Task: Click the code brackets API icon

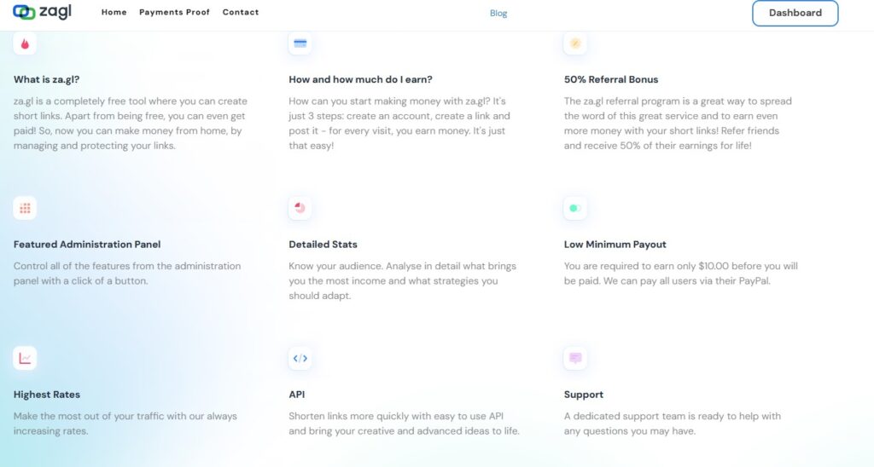Action: pyautogui.click(x=300, y=358)
